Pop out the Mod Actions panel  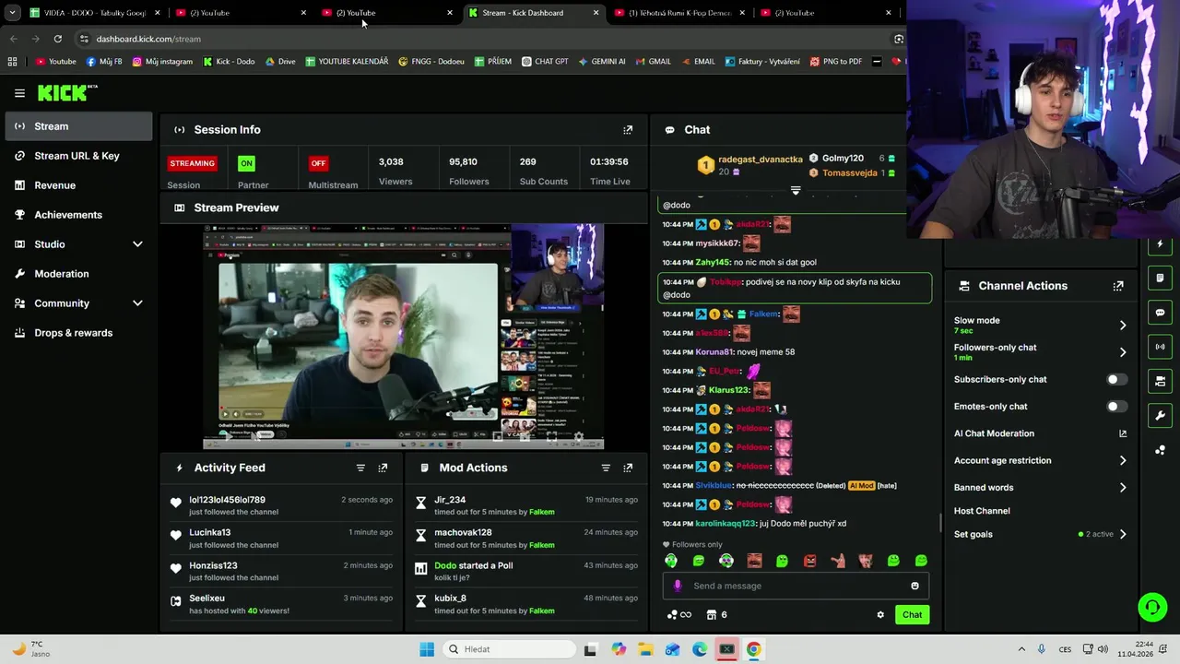point(628,468)
